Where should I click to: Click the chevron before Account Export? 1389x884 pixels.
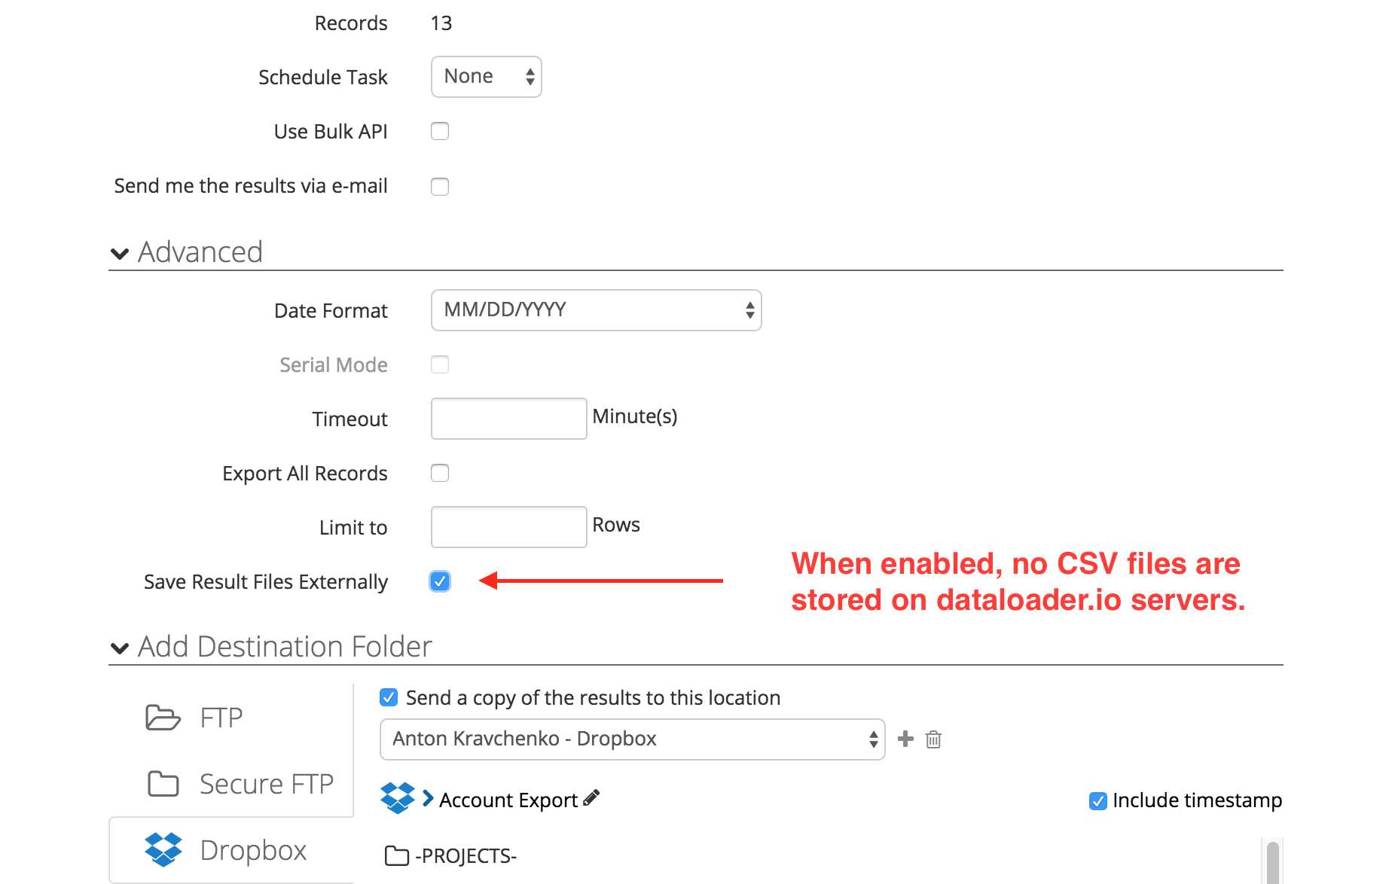pyautogui.click(x=428, y=798)
